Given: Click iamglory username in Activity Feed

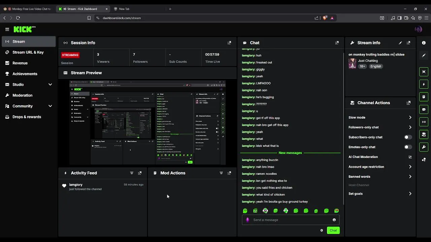Looking at the screenshot, I should pyautogui.click(x=76, y=185).
